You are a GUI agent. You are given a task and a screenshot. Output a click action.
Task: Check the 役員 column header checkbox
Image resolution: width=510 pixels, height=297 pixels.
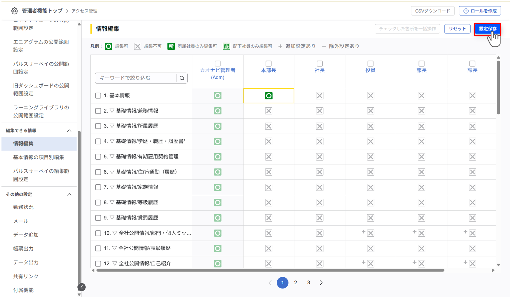click(x=370, y=64)
